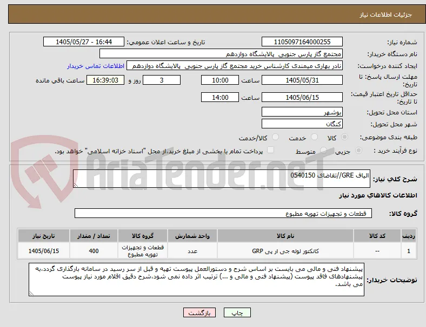The image size is (426, 327).
Task: Click the واحد شمارش column header
Action: pyautogui.click(x=192, y=236)
